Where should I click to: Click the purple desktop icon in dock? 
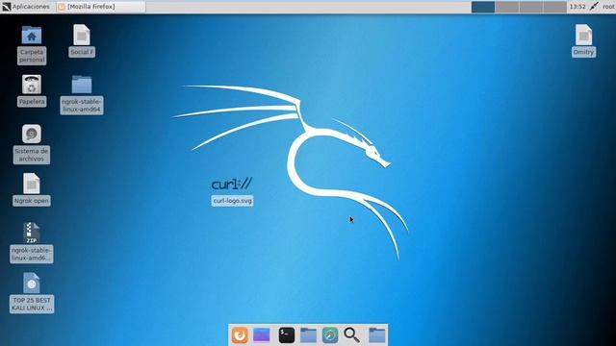(x=262, y=335)
